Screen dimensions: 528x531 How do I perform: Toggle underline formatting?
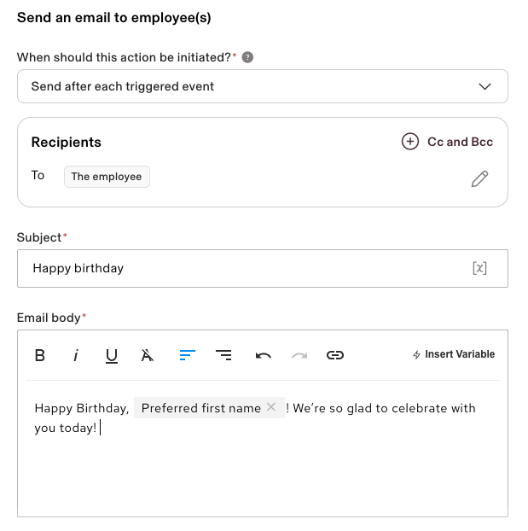(x=112, y=355)
